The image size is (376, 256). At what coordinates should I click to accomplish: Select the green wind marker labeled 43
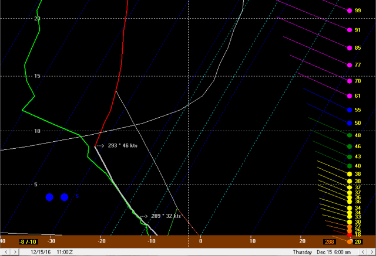pyautogui.click(x=350, y=156)
